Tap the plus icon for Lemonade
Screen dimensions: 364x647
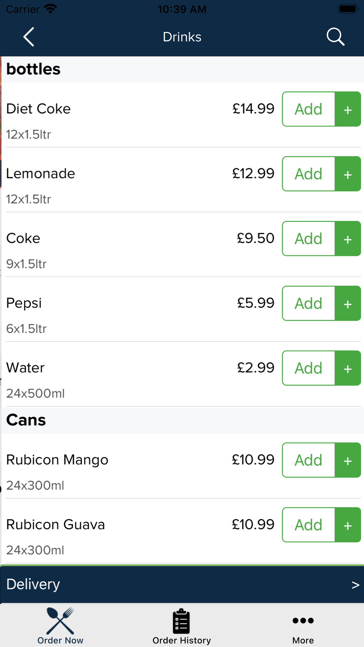(348, 174)
